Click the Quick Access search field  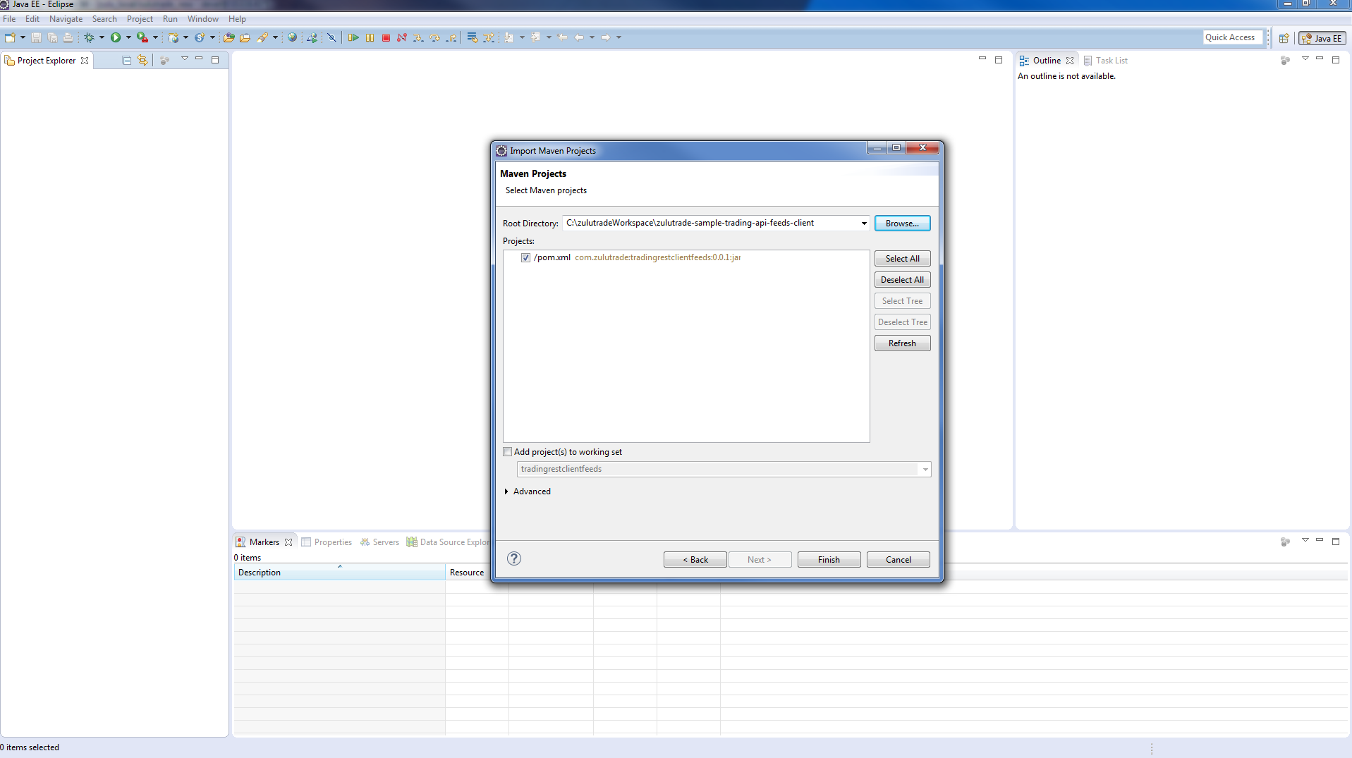1231,37
